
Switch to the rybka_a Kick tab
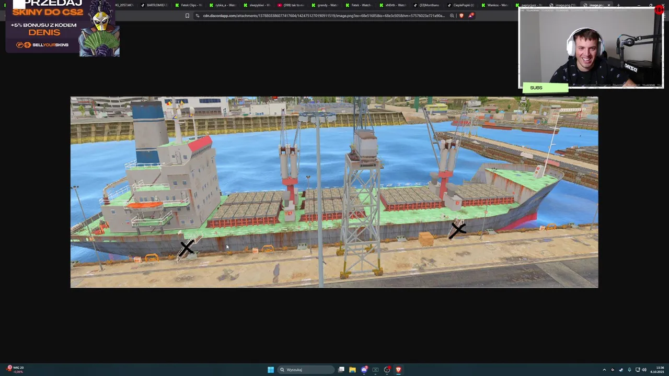223,5
